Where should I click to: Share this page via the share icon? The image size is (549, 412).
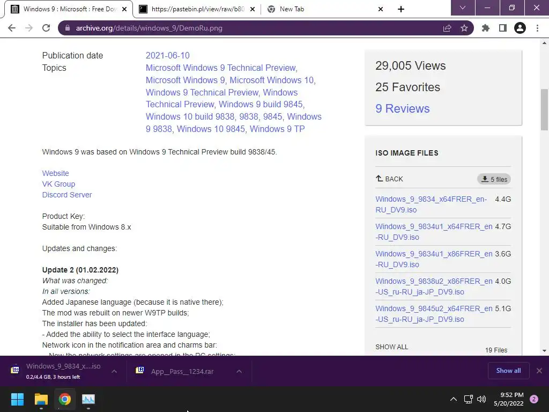tap(447, 28)
